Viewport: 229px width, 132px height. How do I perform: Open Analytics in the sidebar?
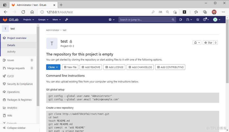point(18,108)
